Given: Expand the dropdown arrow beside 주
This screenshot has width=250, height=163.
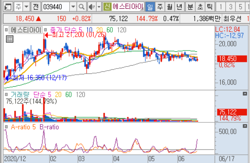Looking at the screenshot, I should (26, 7).
